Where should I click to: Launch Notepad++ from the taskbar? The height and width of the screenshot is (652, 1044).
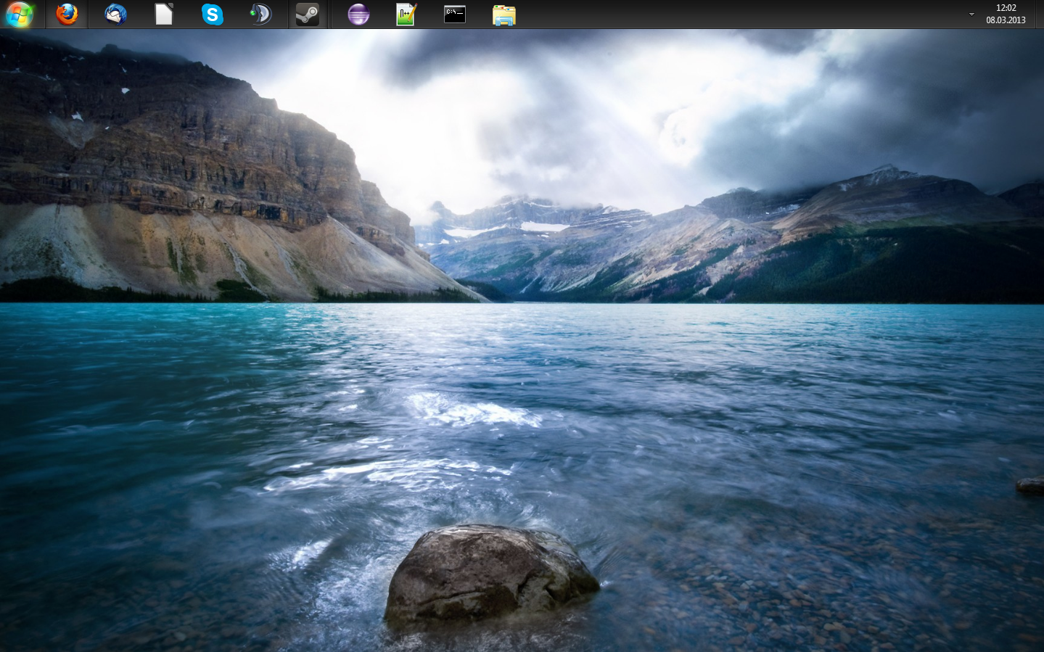click(406, 14)
